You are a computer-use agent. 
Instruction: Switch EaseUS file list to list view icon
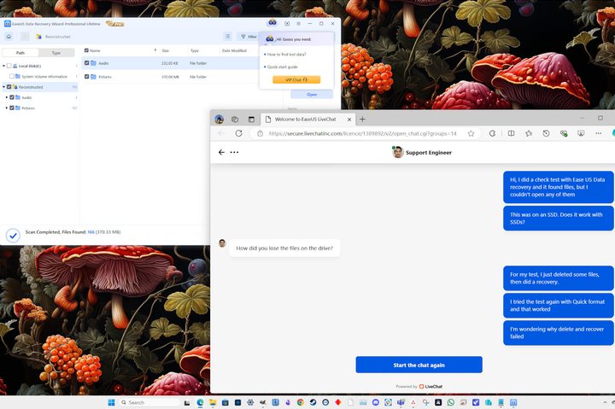(227, 37)
